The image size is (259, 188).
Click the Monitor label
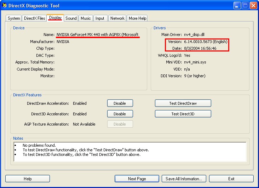point(47,76)
